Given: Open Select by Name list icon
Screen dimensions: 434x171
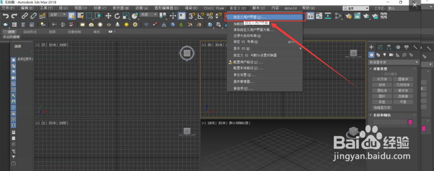Looking at the screenshot, I should pos(81,16).
